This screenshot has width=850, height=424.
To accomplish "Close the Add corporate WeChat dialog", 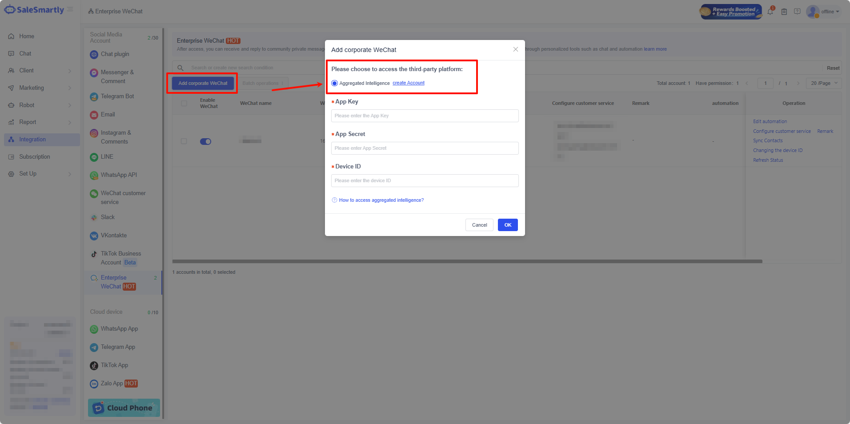I will pos(516,49).
